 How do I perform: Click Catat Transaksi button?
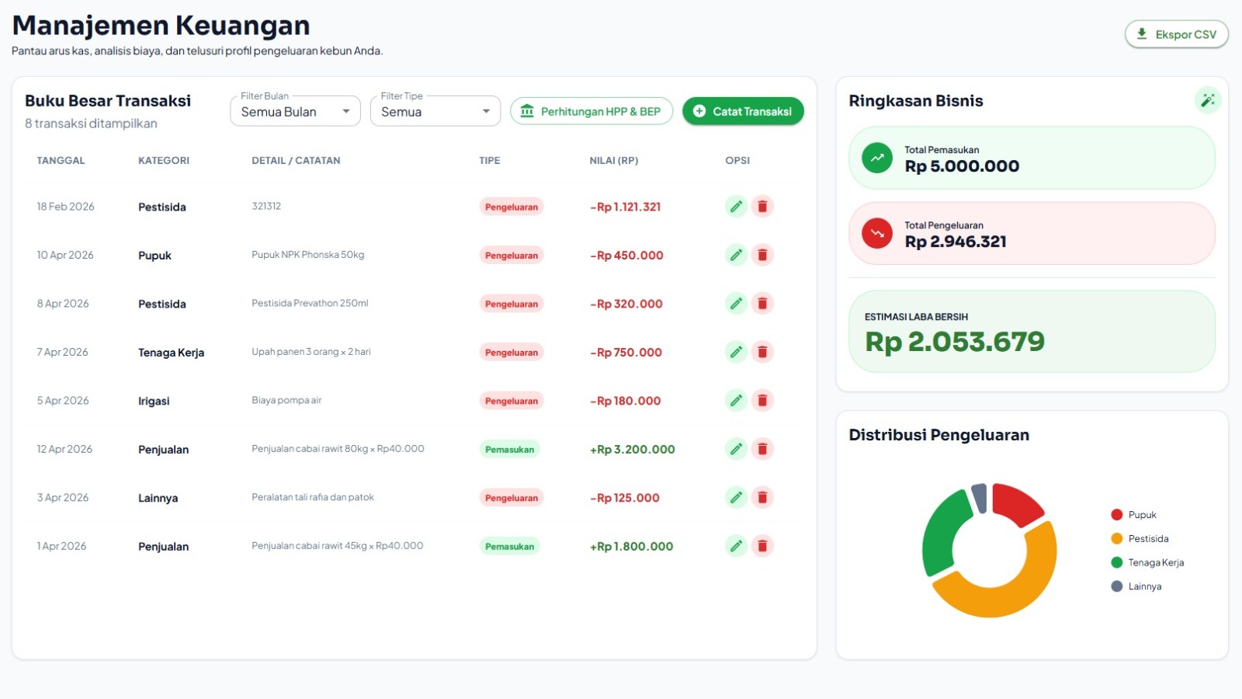pos(743,111)
